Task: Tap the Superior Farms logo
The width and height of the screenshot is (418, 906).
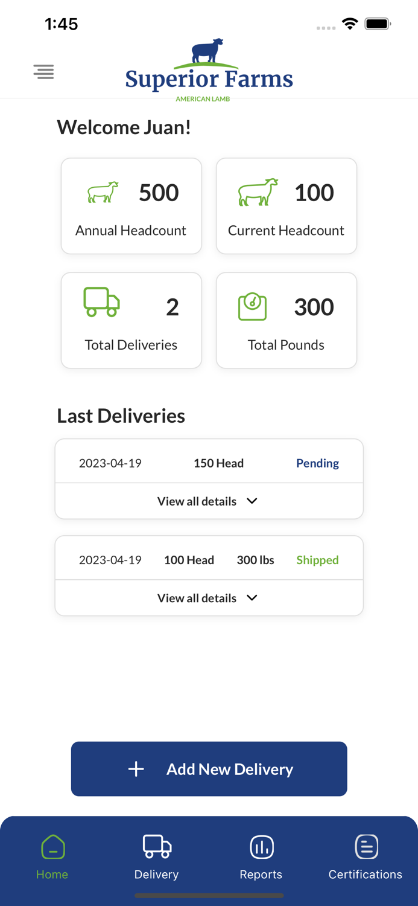Action: tap(209, 70)
